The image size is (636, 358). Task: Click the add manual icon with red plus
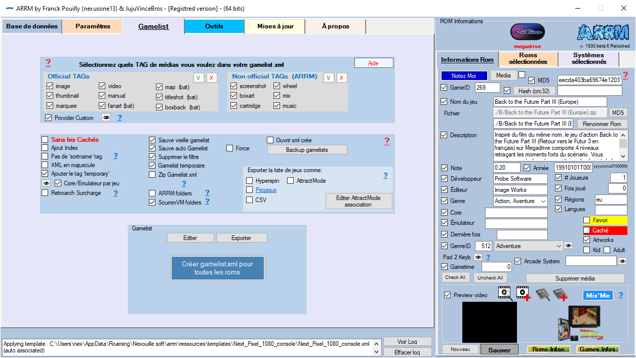click(560, 294)
